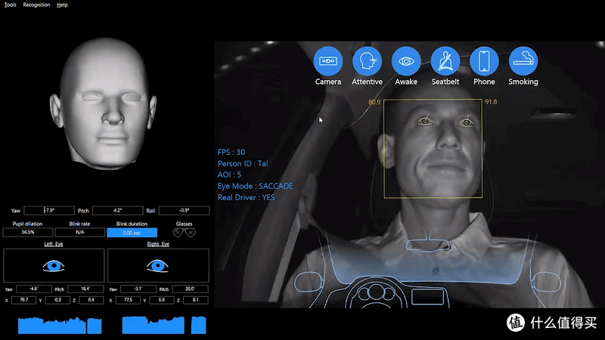Viewport: 605px width, 340px height.
Task: Click the Right Eye Pitch 20.0° field
Action: point(191,289)
